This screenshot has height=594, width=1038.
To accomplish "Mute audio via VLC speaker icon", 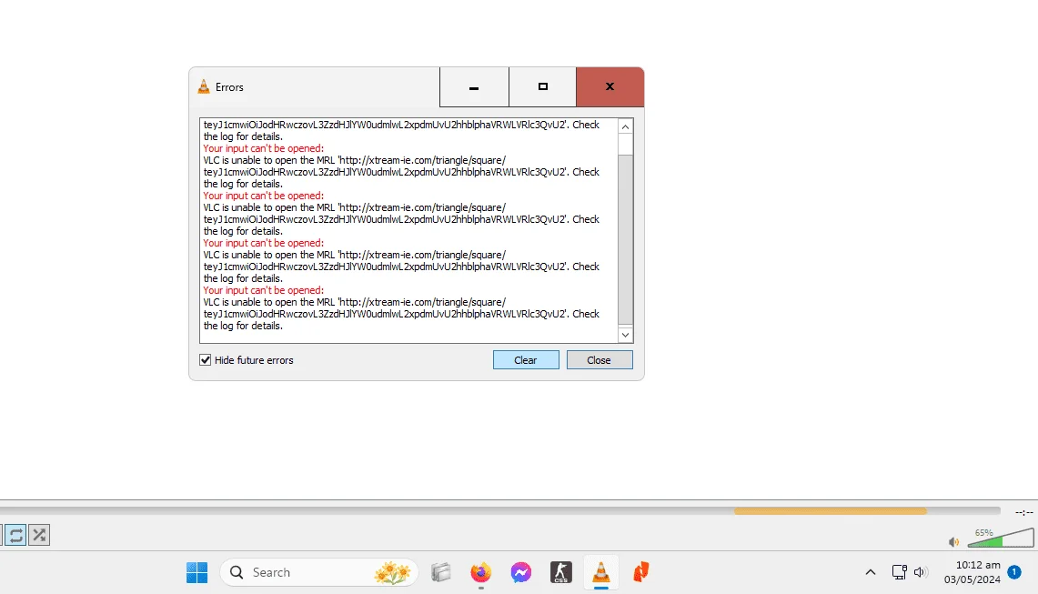I will pos(953,542).
